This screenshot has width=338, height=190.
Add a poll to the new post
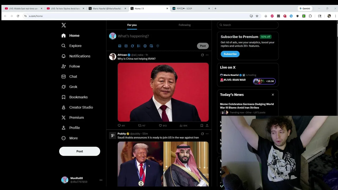[x=139, y=46]
